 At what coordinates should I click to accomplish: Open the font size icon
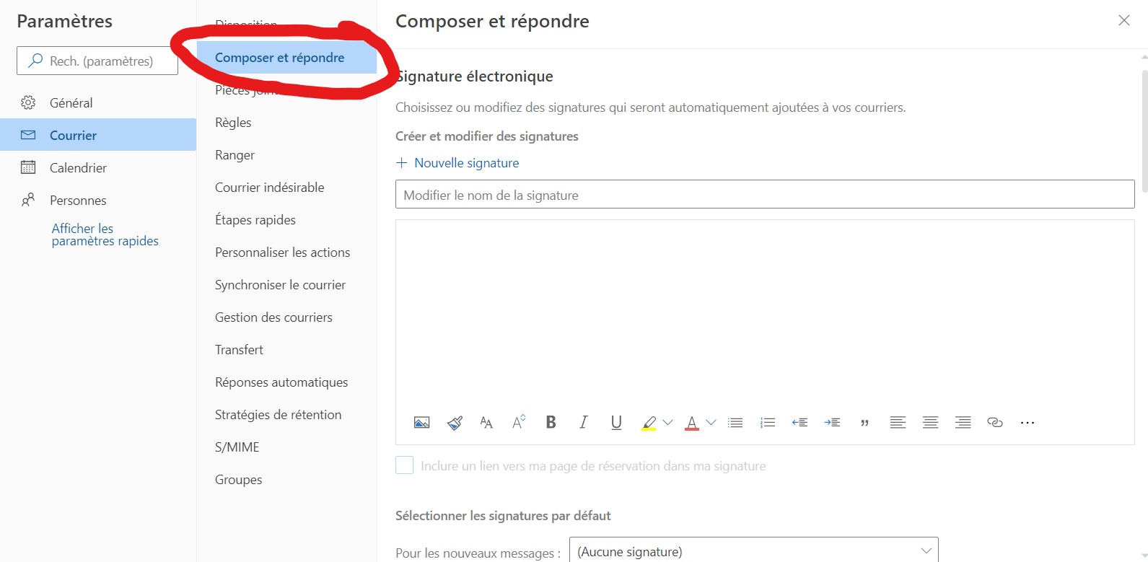(x=486, y=423)
